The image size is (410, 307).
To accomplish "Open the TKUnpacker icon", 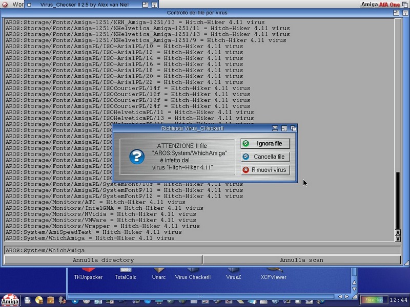I will point(88,274).
